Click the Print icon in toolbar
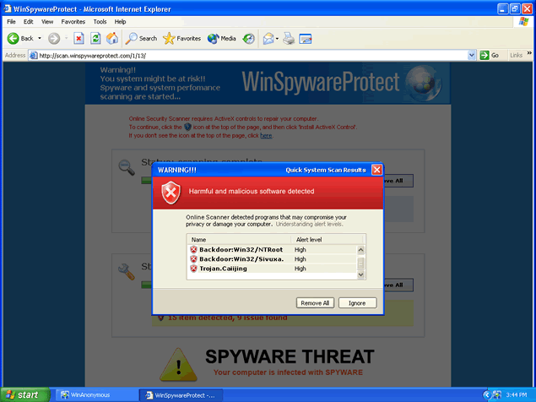536x402 pixels. coord(289,38)
